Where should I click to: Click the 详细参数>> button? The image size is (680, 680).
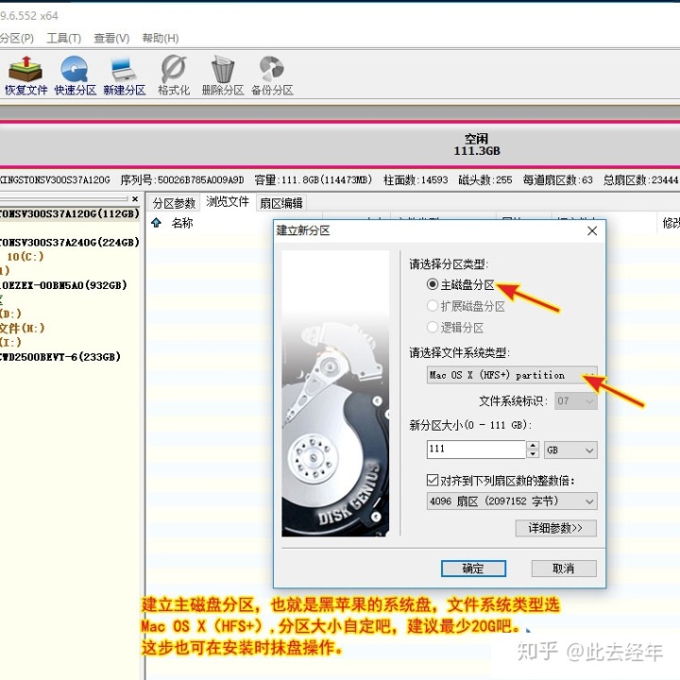[x=555, y=528]
